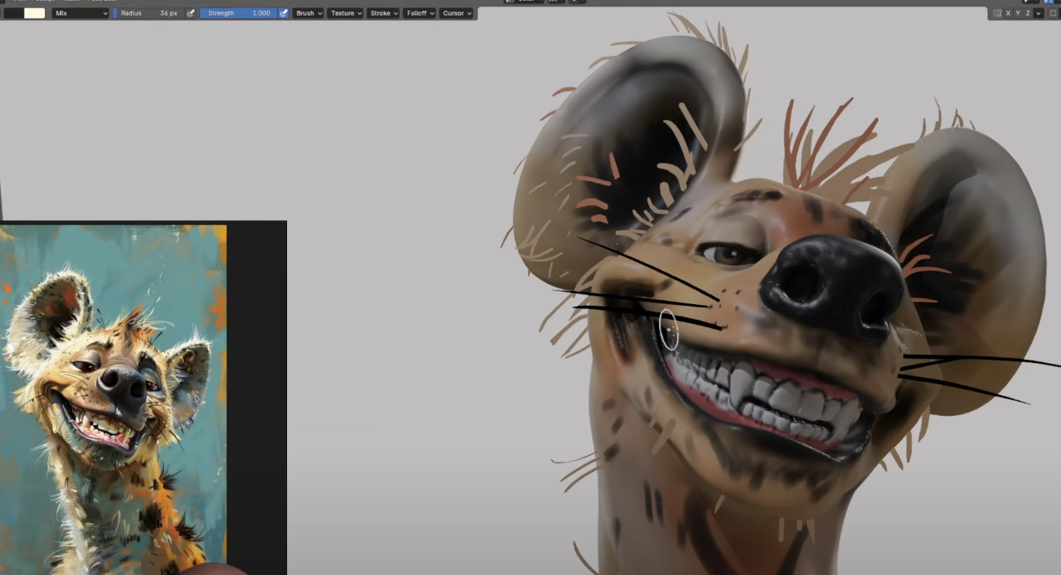Toggle X axis symmetry

point(1008,13)
